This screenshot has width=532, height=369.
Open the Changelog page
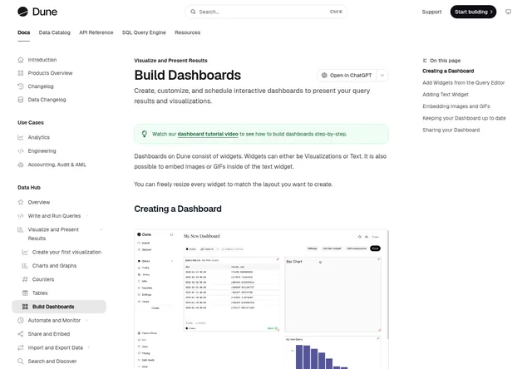tap(41, 86)
